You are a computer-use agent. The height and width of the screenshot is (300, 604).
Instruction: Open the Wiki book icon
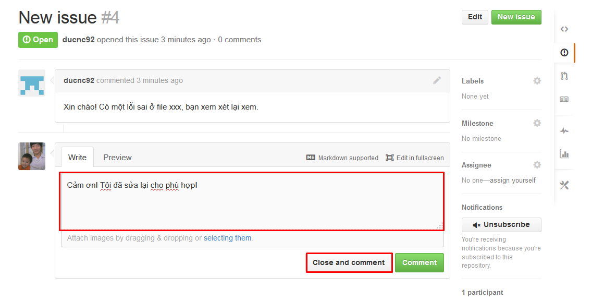[x=564, y=100]
